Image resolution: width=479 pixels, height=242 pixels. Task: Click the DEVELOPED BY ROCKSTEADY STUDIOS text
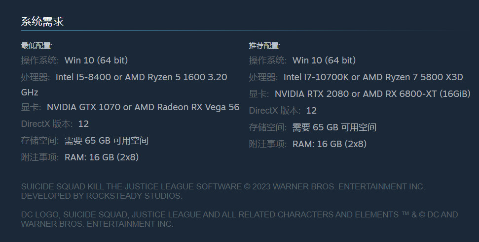pyautogui.click(x=101, y=196)
